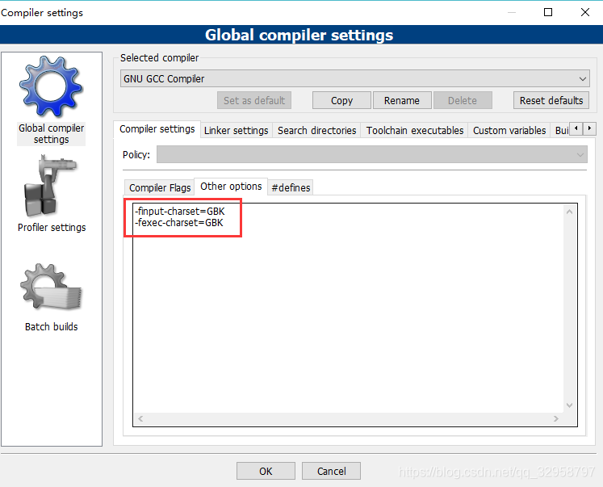Click the Copy compiler button
The width and height of the screenshot is (603, 487).
click(x=341, y=100)
